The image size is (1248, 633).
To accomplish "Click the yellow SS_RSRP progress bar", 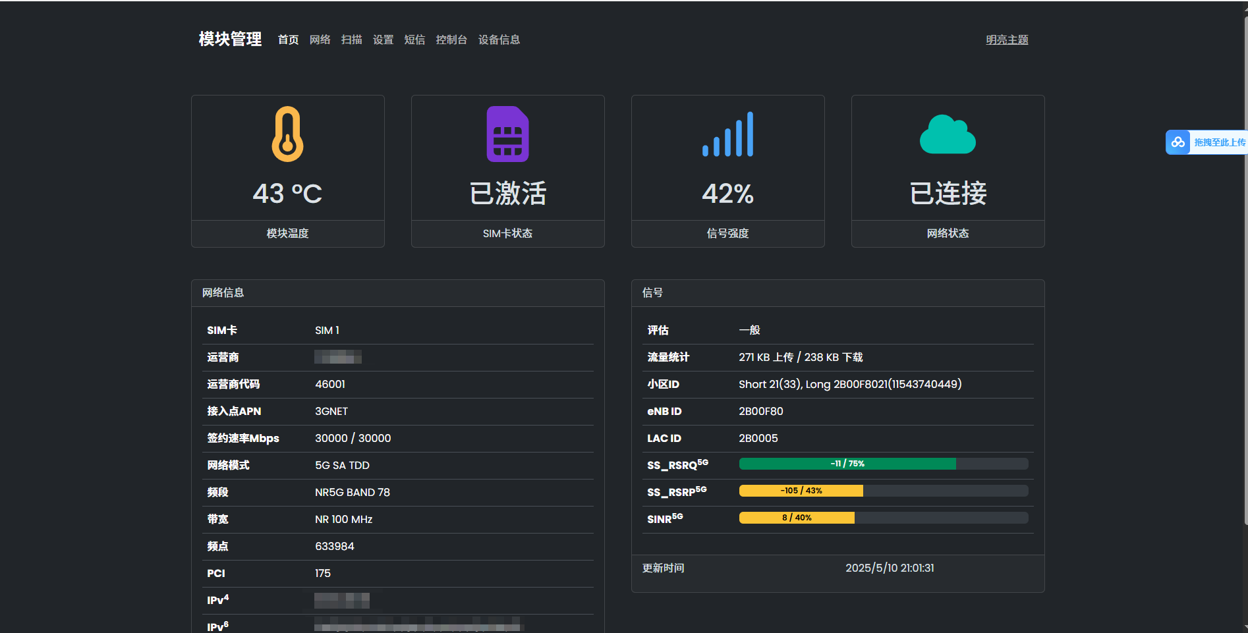I will (801, 491).
